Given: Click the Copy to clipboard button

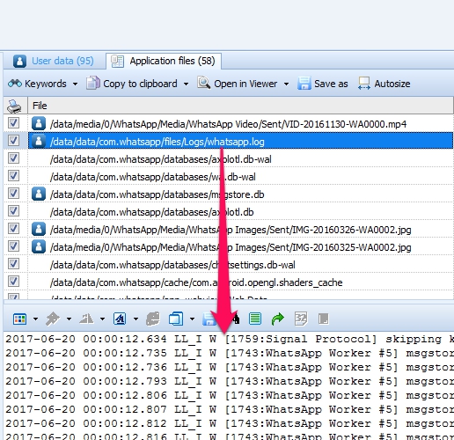Looking at the screenshot, I should click(132, 84).
